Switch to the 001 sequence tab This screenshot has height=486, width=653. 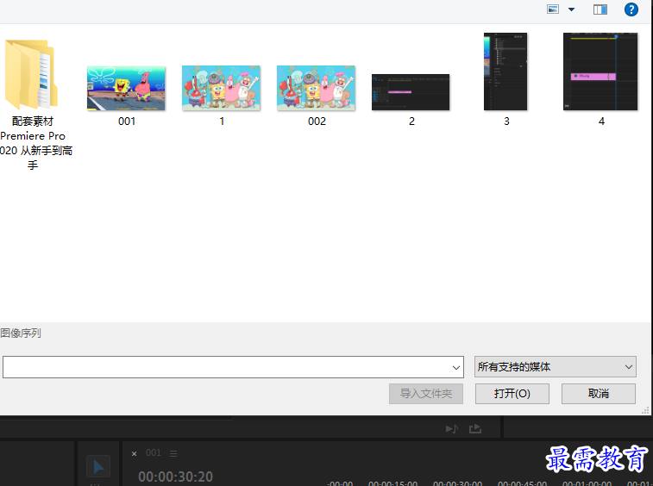(154, 452)
